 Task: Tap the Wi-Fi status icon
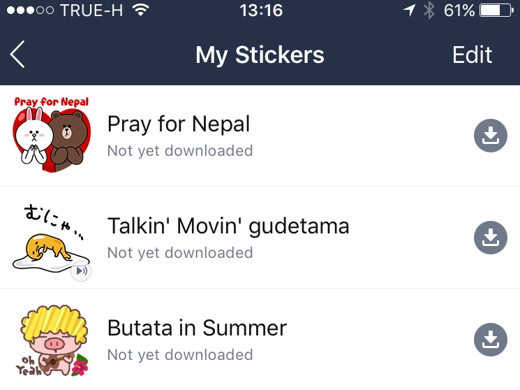pyautogui.click(x=140, y=10)
